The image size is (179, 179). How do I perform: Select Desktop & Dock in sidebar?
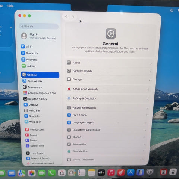[x=35, y=99]
